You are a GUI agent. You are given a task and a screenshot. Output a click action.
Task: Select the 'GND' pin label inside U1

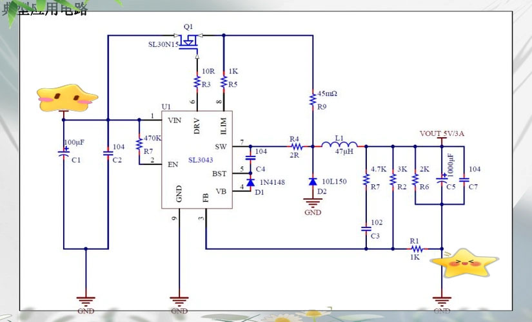coord(179,194)
